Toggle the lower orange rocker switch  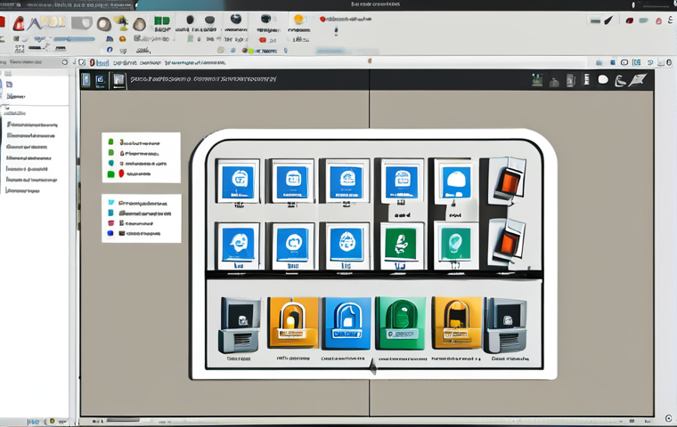(509, 242)
